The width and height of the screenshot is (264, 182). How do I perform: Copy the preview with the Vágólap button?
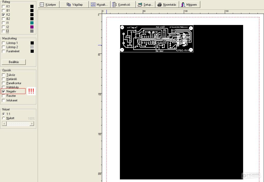coord(74,5)
